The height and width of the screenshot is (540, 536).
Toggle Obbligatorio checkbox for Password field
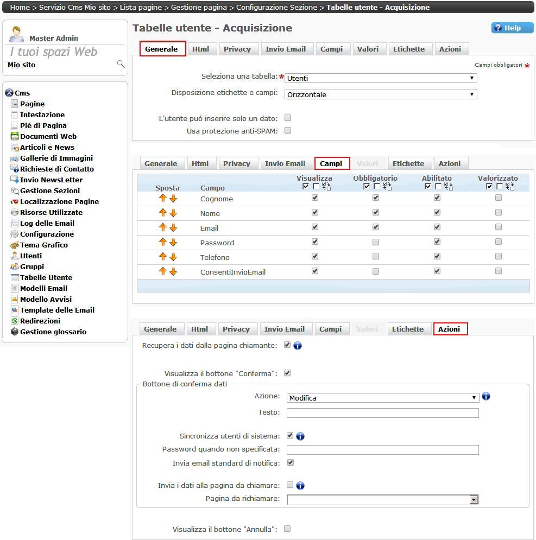(x=375, y=242)
